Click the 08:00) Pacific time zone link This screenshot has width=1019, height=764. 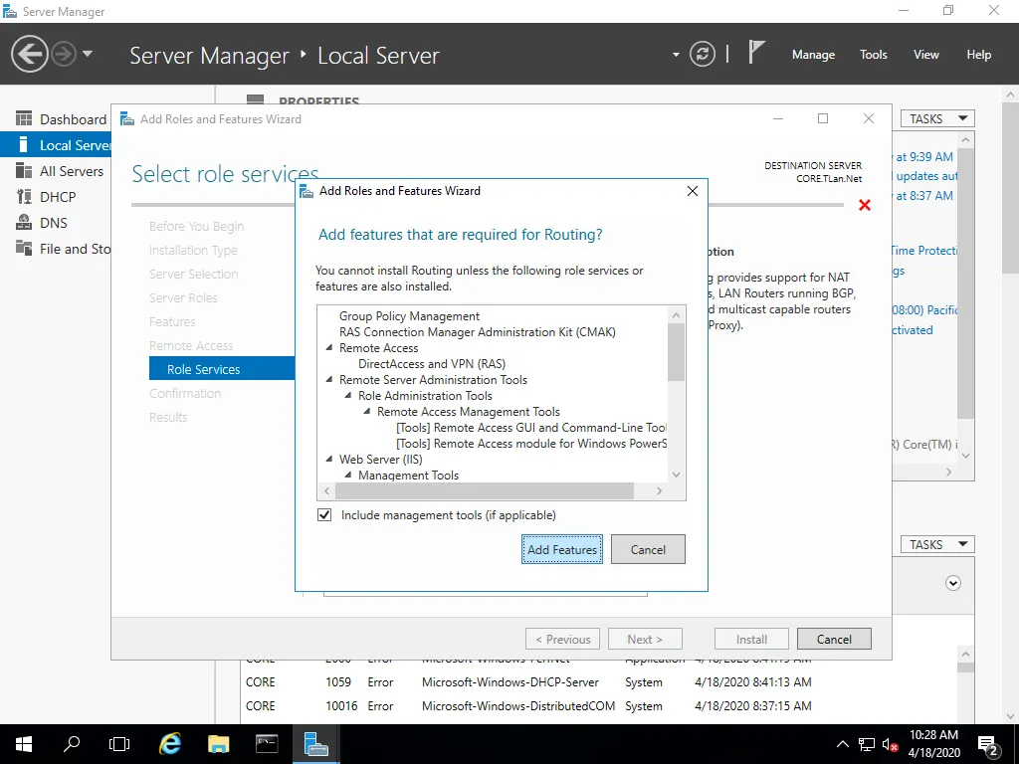click(x=924, y=310)
